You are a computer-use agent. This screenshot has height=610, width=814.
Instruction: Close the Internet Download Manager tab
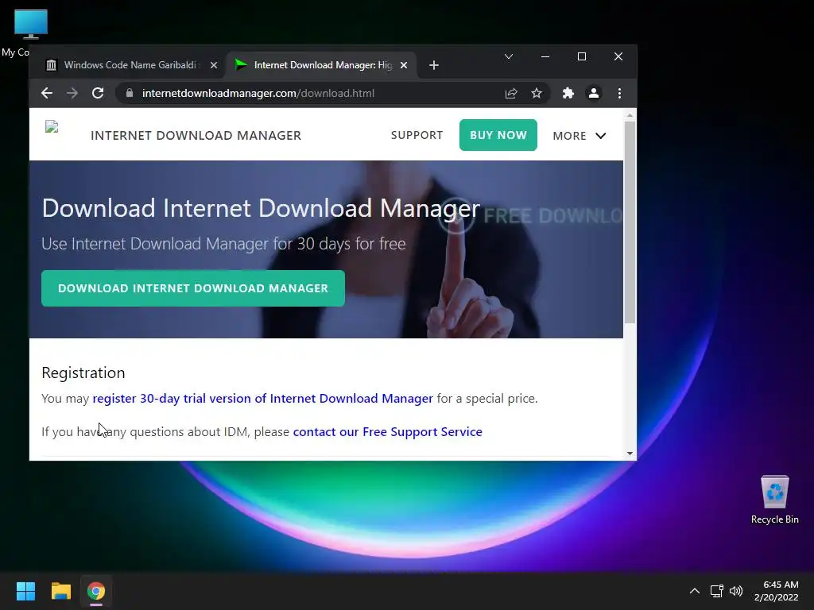(x=404, y=65)
